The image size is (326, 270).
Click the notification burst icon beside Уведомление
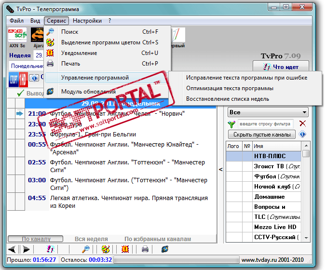pos(50,53)
